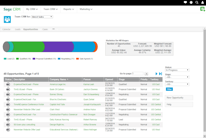The width and height of the screenshot is (206, 138).
Task: Expand the Status dropdown showing In Progress
Action: click(x=177, y=70)
